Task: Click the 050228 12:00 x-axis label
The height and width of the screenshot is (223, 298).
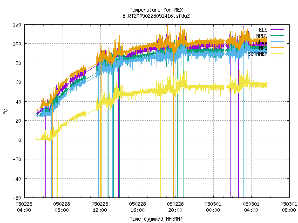Action: pyautogui.click(x=100, y=207)
